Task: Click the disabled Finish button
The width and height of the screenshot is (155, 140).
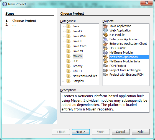Action: 101,132
